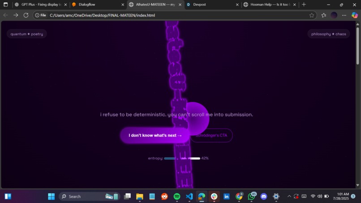Switch to the Dialogflow tab
The image size is (361, 203).
(x=98, y=4)
